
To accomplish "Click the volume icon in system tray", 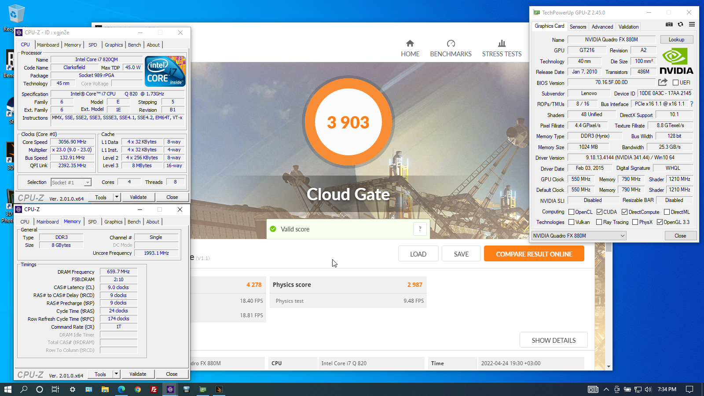I will [x=648, y=389].
